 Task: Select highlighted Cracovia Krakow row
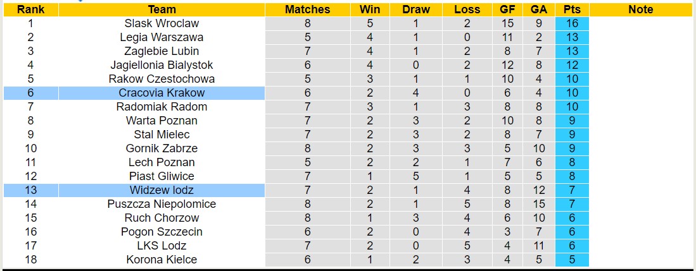pos(161,93)
